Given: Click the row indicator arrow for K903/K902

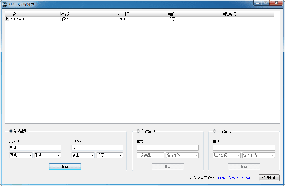Looking at the screenshot, I should pyautogui.click(x=7, y=19).
